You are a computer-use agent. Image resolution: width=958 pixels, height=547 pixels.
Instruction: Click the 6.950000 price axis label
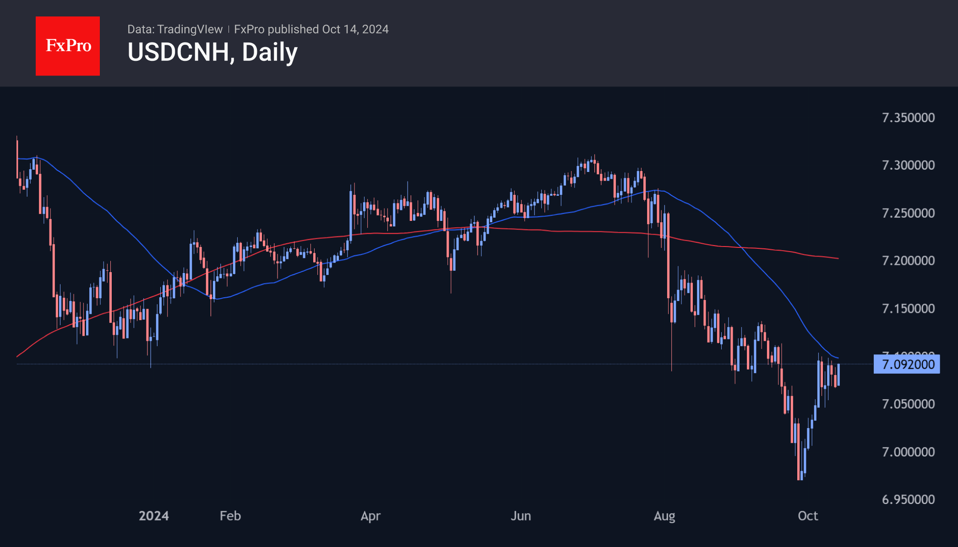pyautogui.click(x=909, y=499)
